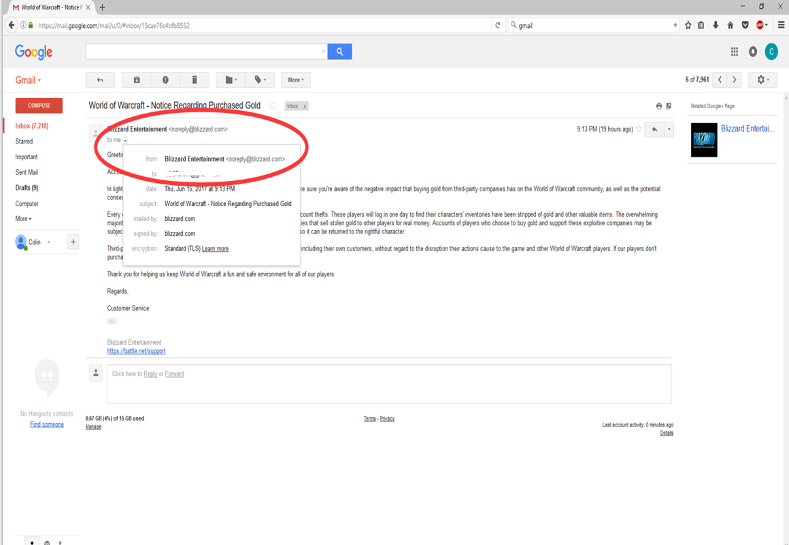
Task: Delete email with trash icon
Action: 195,80
